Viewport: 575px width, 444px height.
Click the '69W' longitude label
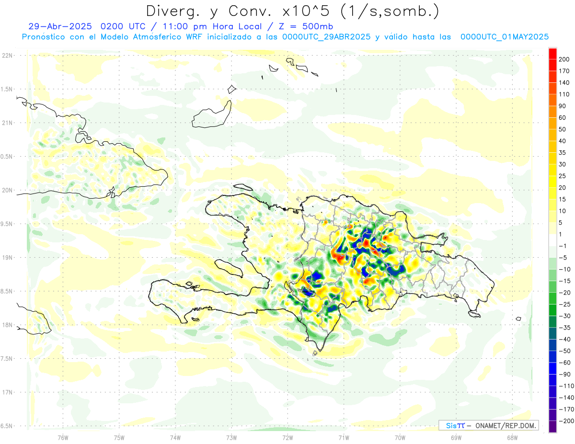(x=456, y=437)
